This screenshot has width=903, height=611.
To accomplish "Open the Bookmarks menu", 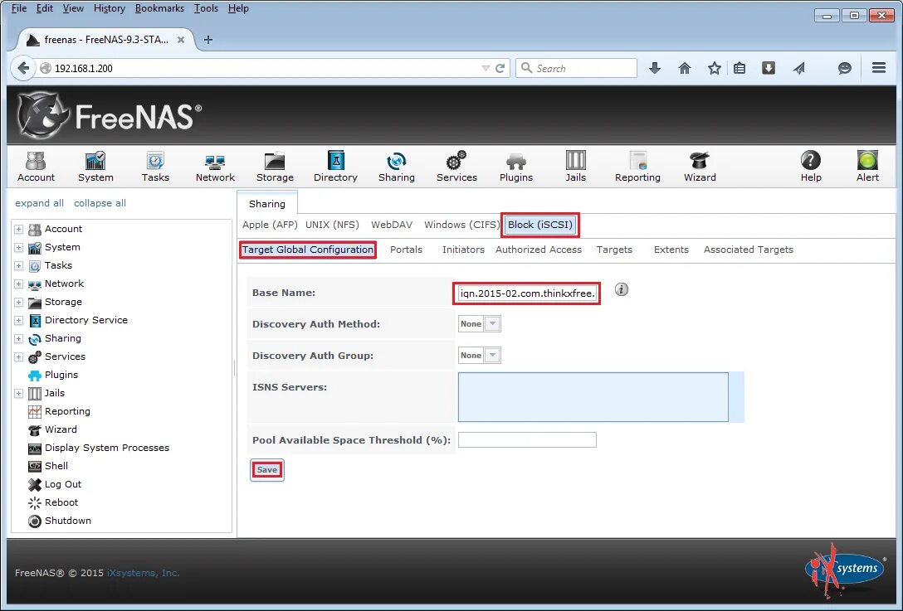I will coord(159,8).
